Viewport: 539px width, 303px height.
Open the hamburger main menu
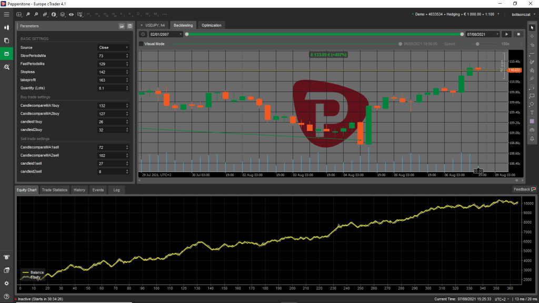click(x=6, y=14)
